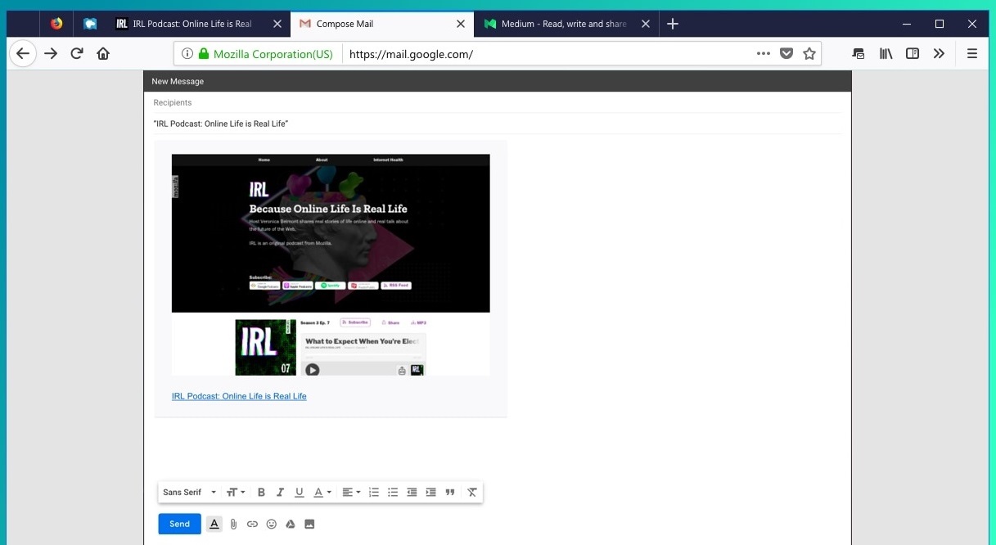Toggle italic formatting in compose toolbar

coord(280,493)
